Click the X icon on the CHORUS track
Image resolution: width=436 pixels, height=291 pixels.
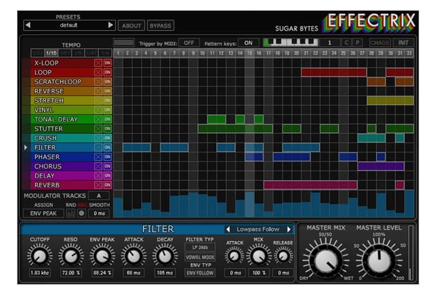(x=98, y=166)
